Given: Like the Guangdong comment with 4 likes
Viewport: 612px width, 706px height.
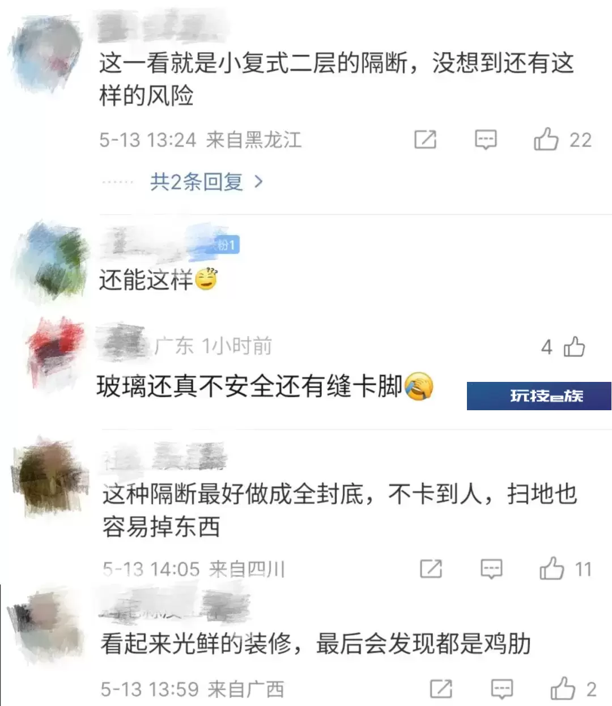Looking at the screenshot, I should (575, 347).
